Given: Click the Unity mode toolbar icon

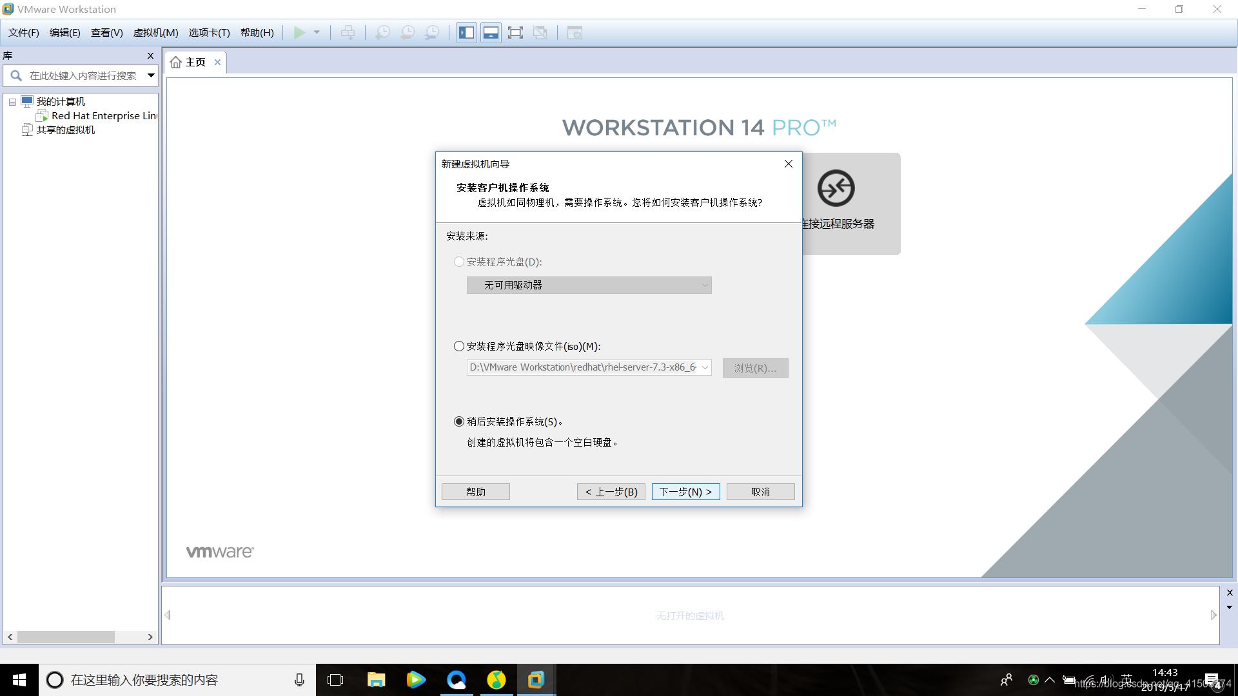Looking at the screenshot, I should coord(540,32).
